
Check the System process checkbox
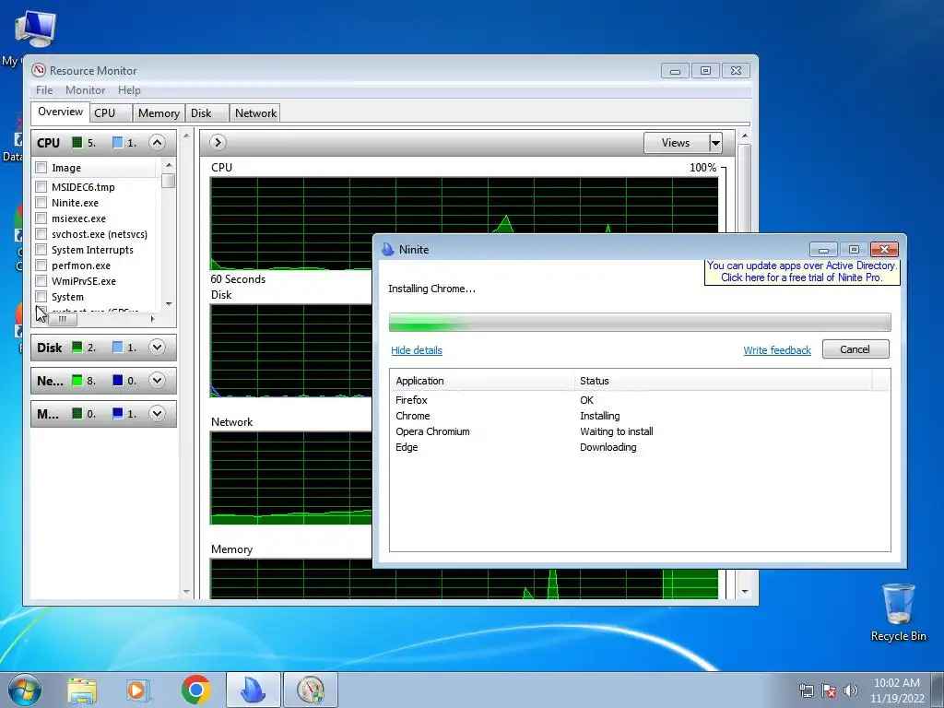[x=41, y=296]
